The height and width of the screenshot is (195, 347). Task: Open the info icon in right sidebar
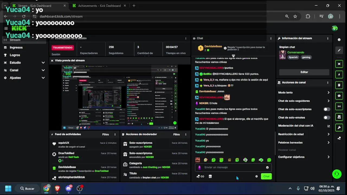click(339, 40)
